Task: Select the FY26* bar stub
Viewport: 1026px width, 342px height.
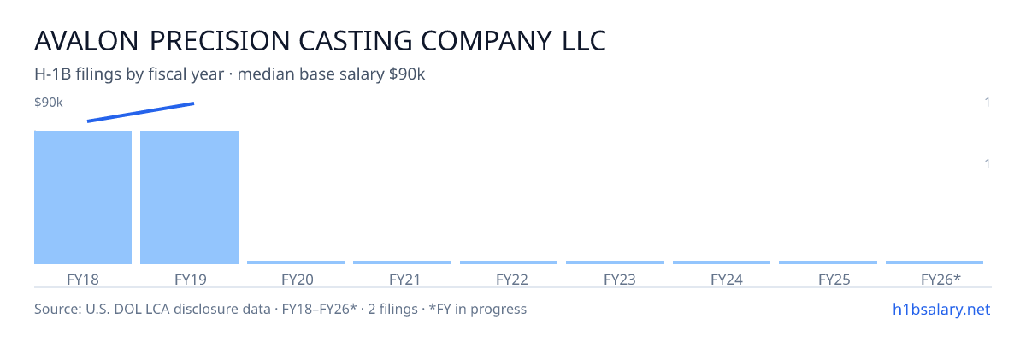Action: pyautogui.click(x=935, y=262)
